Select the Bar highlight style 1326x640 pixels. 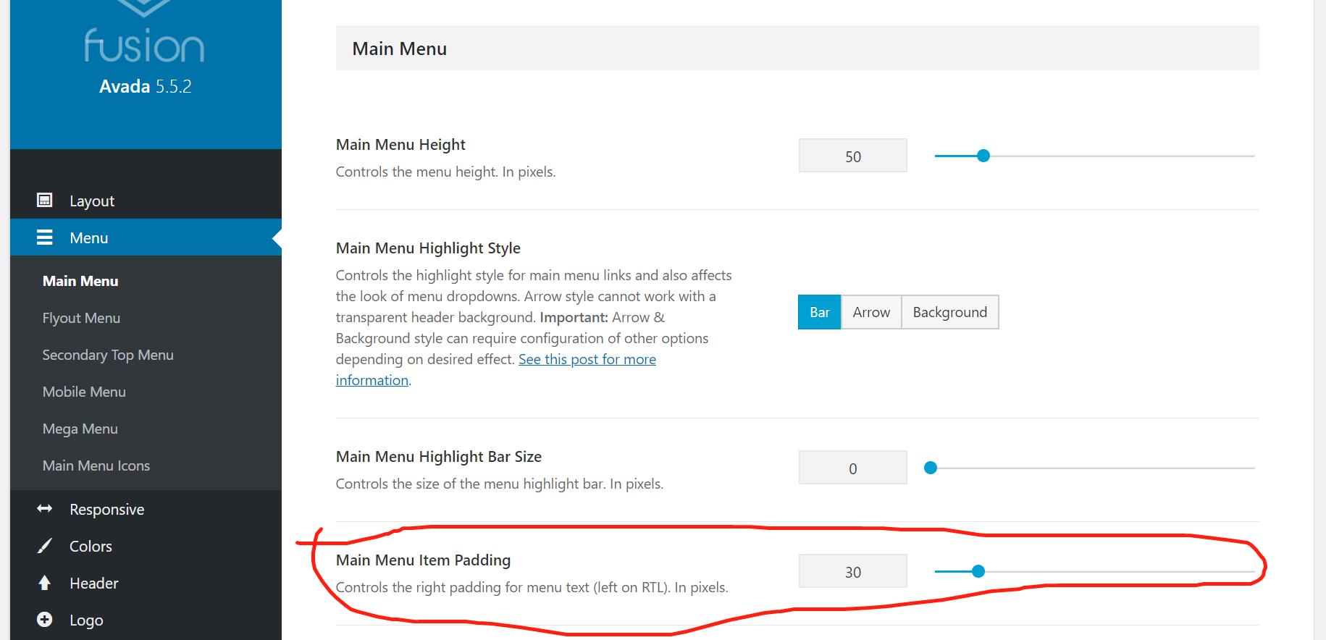(819, 312)
